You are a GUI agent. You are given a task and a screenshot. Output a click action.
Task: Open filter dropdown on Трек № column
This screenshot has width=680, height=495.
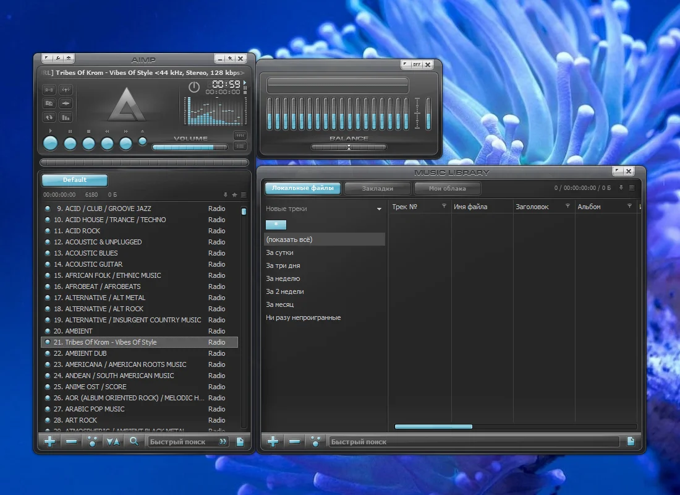click(444, 206)
